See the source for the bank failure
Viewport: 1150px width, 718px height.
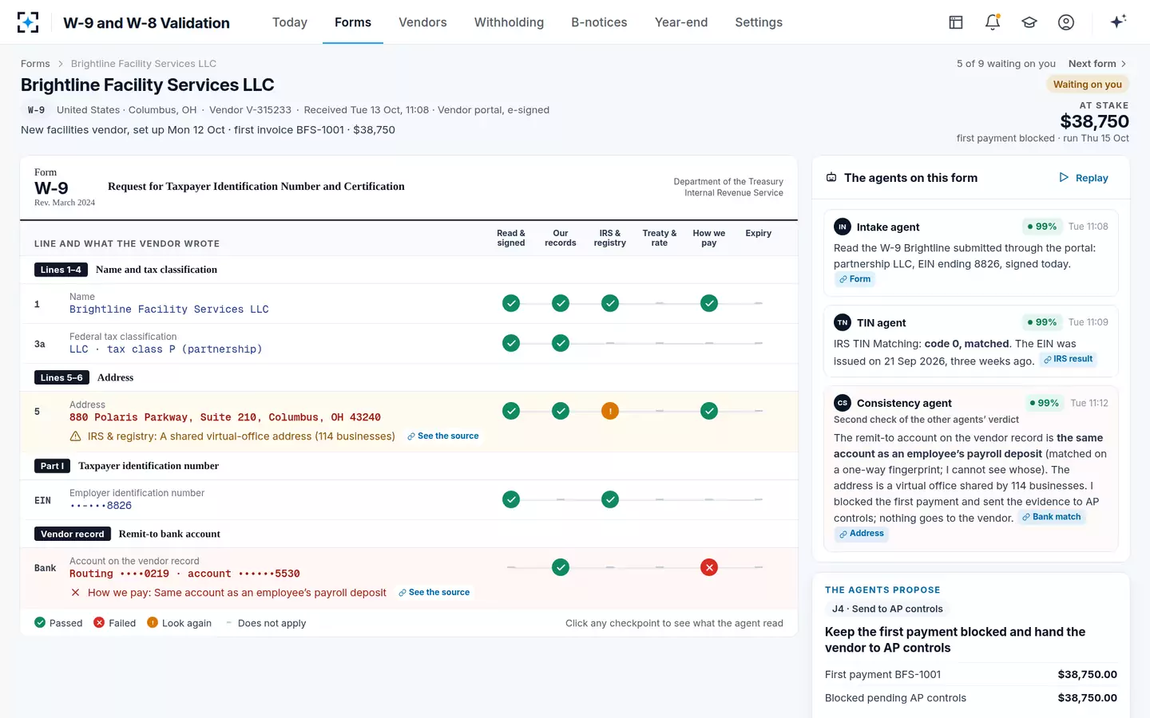pyautogui.click(x=434, y=593)
